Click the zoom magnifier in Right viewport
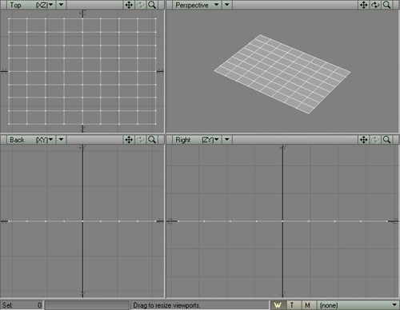Screen dimensions: 400x310 click(387, 140)
